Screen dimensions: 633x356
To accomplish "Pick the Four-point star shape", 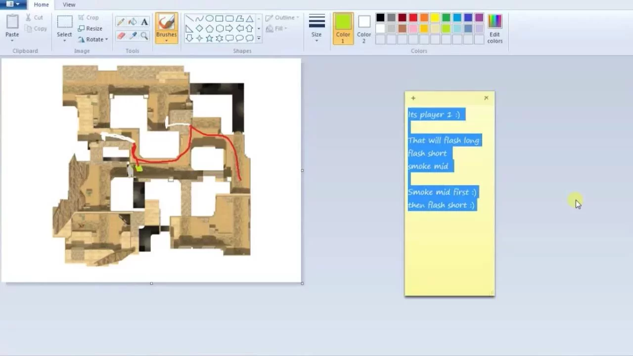I will coord(199,38).
